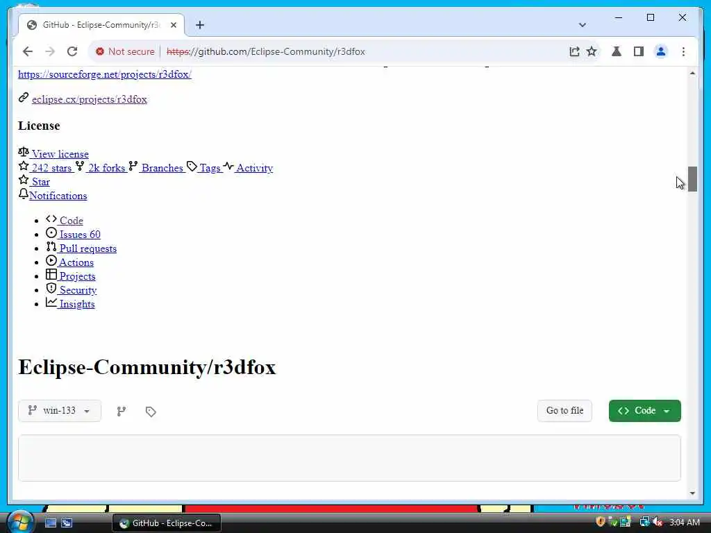This screenshot has height=533, width=711.
Task: Open a new browser tab
Action: click(200, 25)
